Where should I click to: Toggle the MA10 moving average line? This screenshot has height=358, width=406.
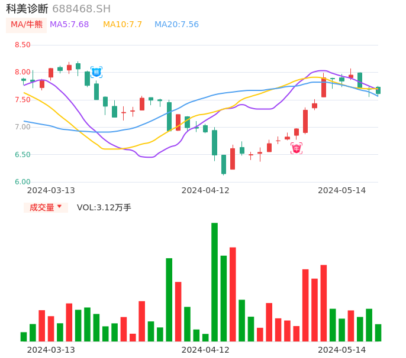pos(123,25)
